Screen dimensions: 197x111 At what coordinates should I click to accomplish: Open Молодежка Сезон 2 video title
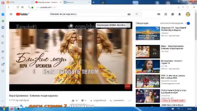click(172, 62)
